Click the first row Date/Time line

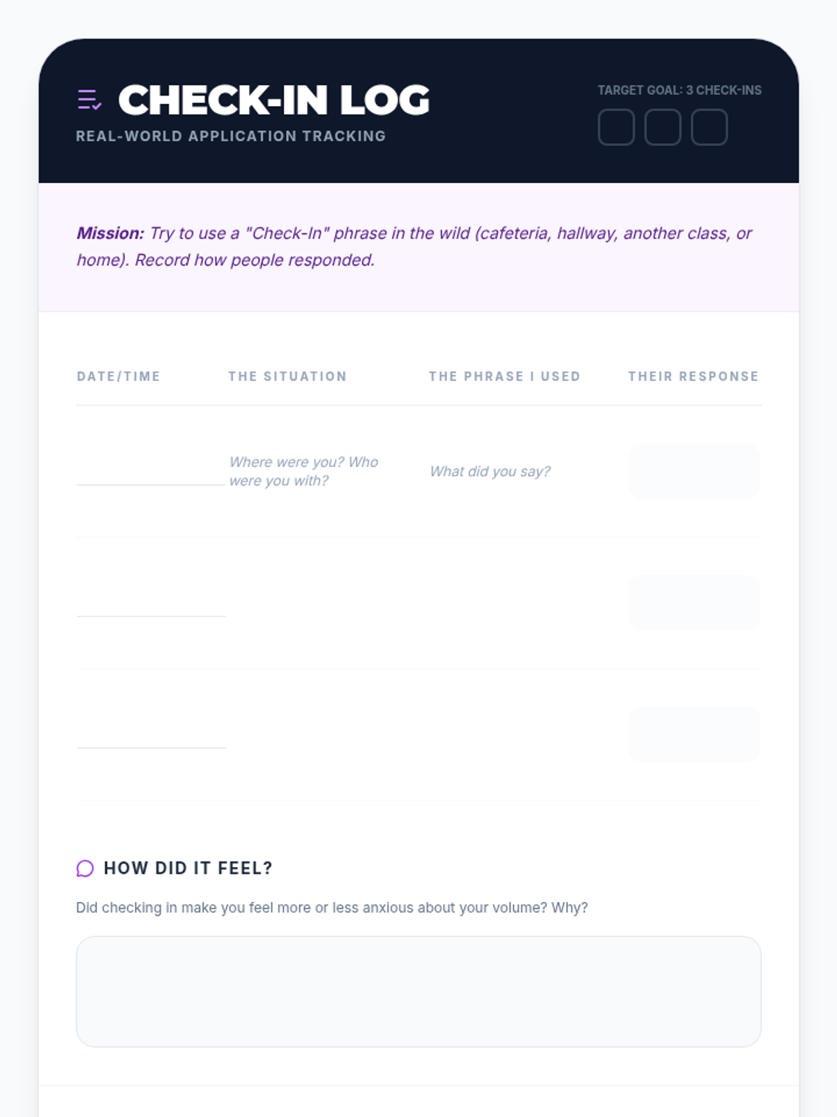click(x=151, y=473)
